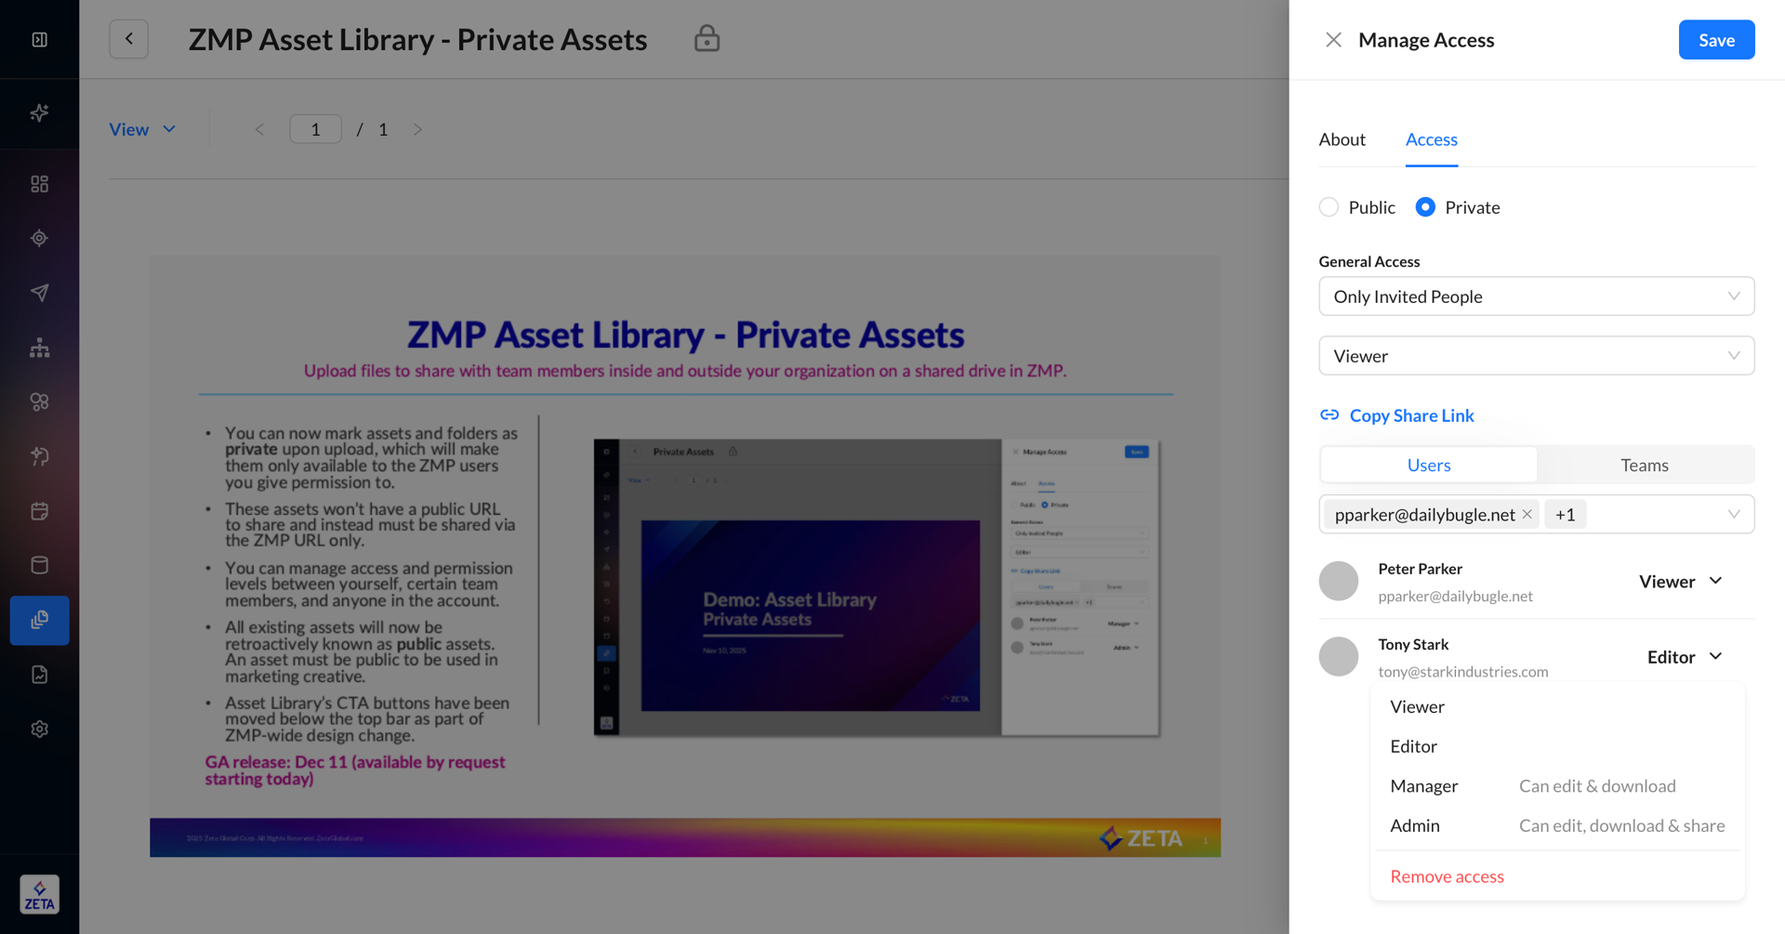Open the dashboard grid icon
1785x934 pixels.
coord(39,184)
